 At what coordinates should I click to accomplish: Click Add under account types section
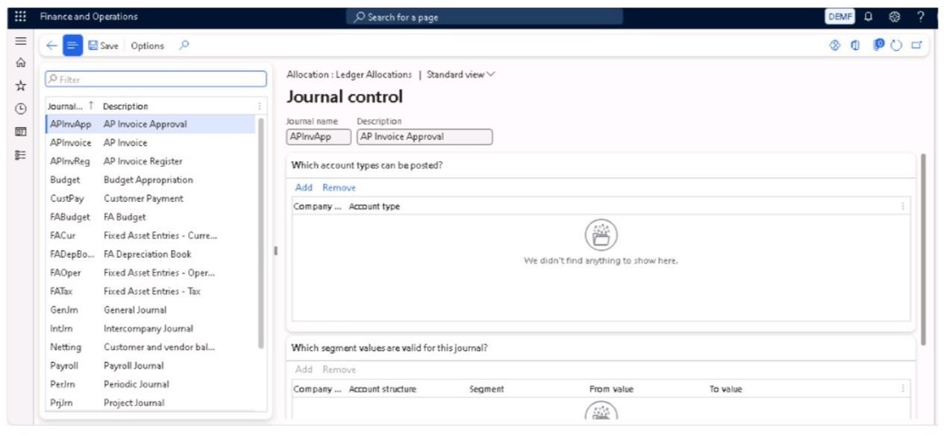tap(304, 188)
